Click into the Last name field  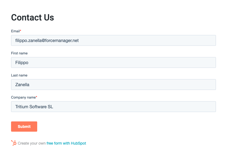113,85
